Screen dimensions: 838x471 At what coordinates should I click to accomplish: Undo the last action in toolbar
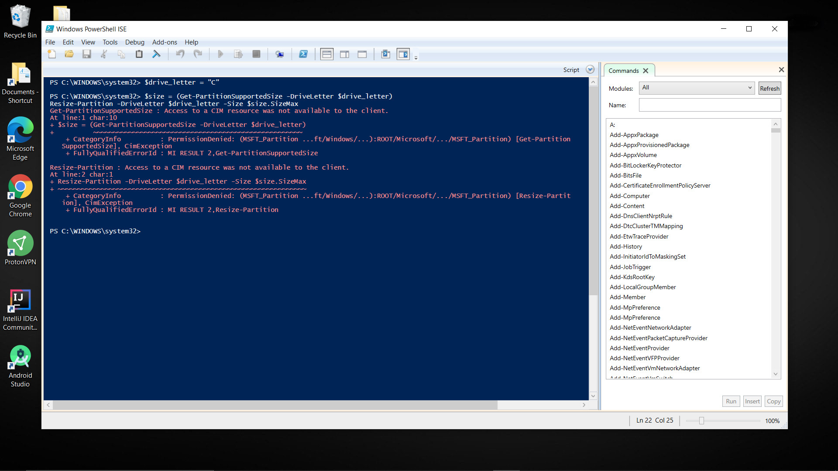point(180,54)
